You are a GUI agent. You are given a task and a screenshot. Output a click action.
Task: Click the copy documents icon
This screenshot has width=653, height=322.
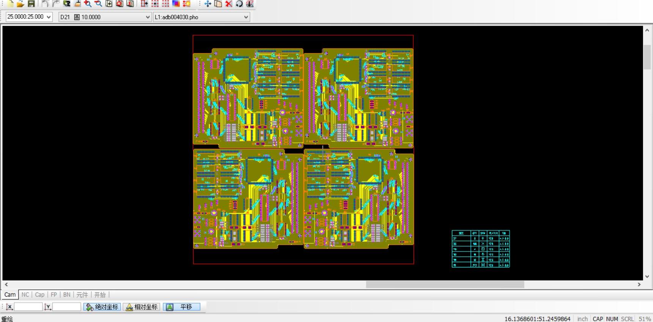[x=218, y=4]
